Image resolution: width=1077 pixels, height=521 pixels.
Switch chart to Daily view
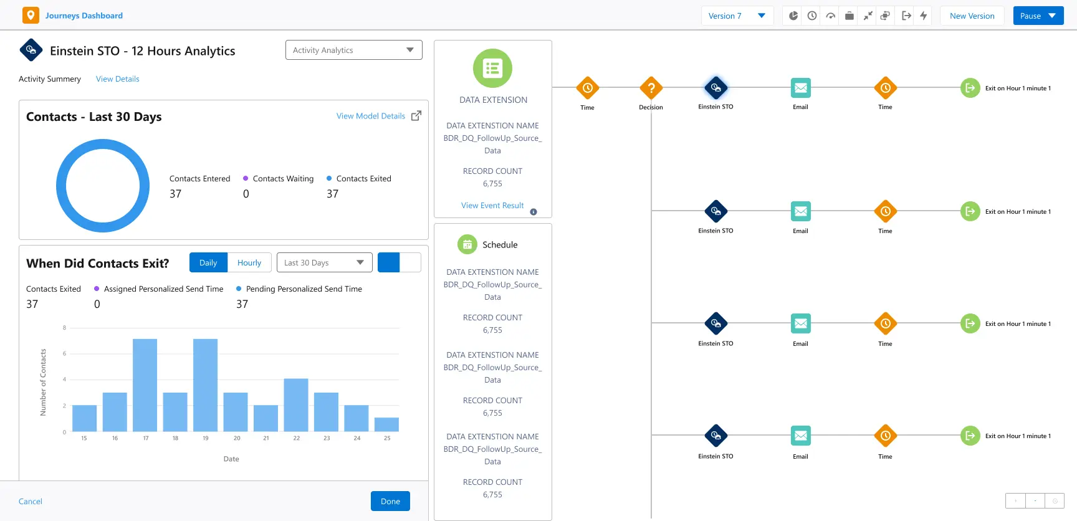tap(208, 262)
